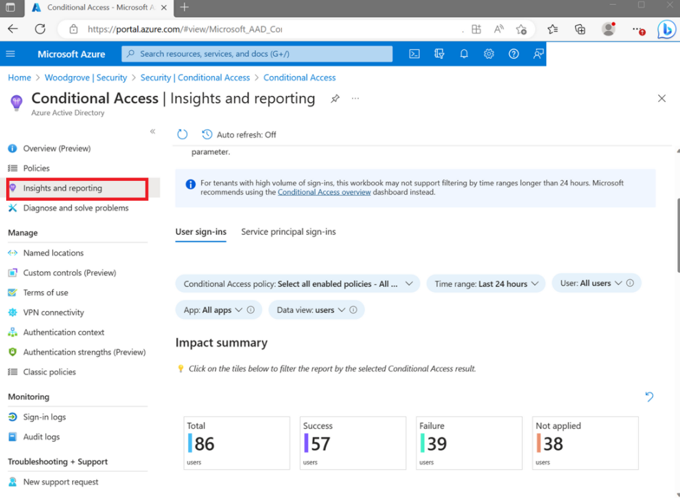Screen dimensions: 680x498
Task: Open the notifications bell
Action: (x=464, y=53)
